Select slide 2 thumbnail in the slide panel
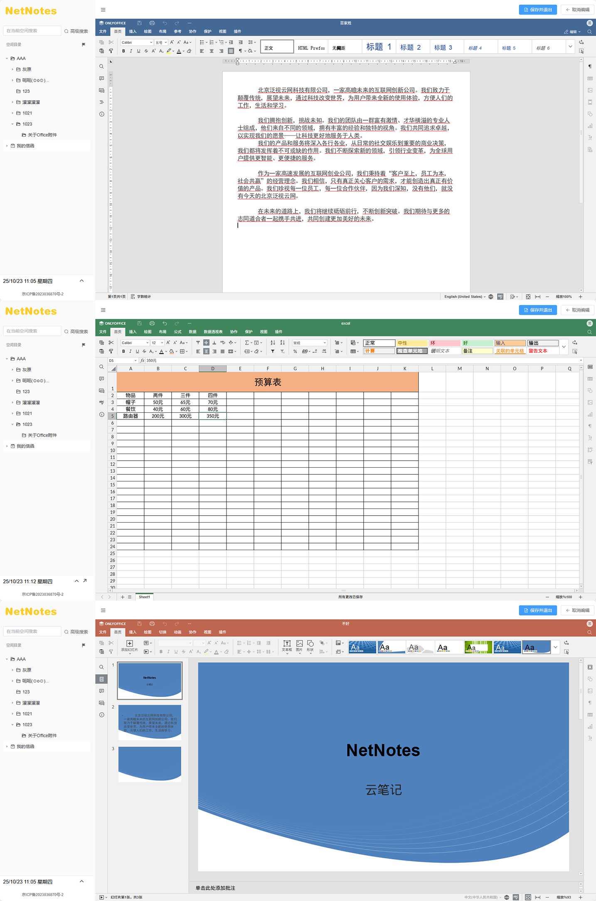 [x=150, y=722]
